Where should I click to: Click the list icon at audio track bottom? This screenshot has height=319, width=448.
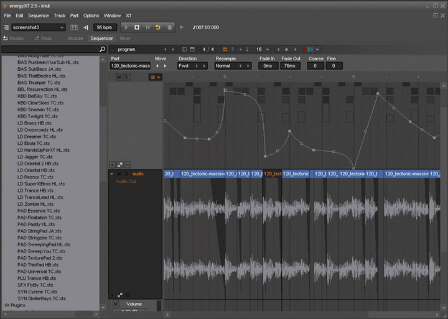pos(128,295)
